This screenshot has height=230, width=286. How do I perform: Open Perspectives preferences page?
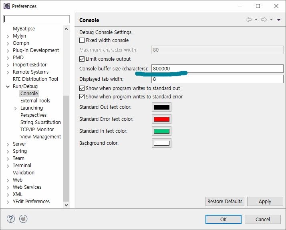pos(33,115)
